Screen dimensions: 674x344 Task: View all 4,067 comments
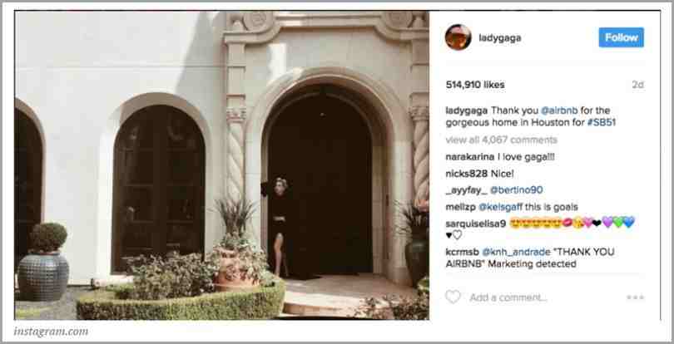(501, 140)
